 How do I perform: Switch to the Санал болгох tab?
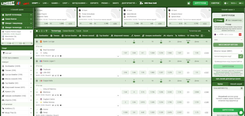[68, 31]
